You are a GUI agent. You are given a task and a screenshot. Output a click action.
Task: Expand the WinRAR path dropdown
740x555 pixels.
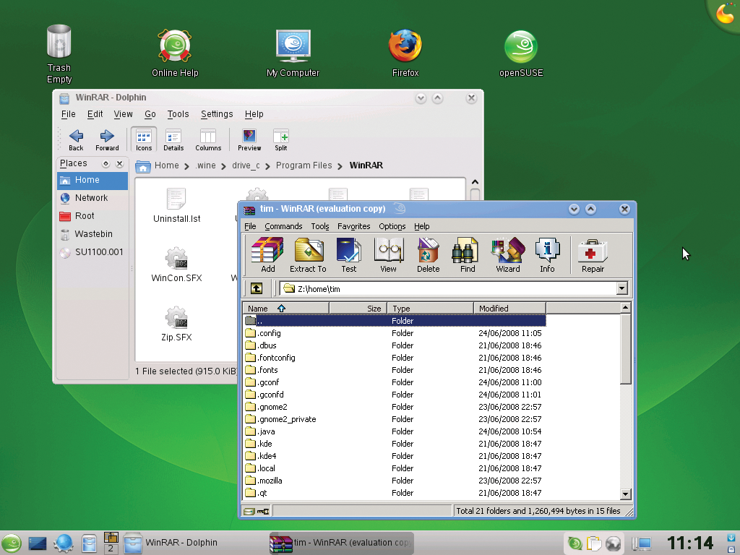coord(622,288)
